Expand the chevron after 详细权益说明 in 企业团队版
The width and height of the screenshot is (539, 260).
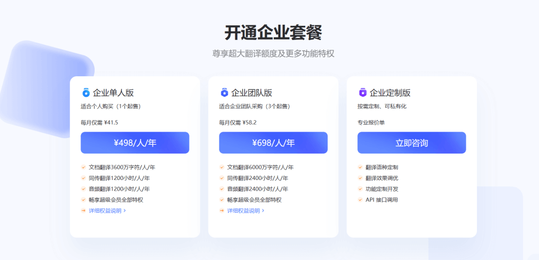[263, 211]
